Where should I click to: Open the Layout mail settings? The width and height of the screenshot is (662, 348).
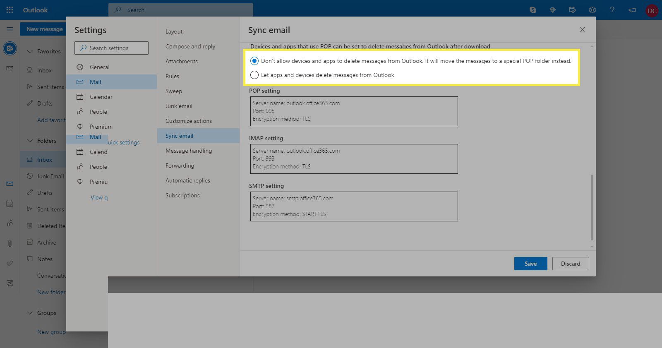pyautogui.click(x=198, y=31)
